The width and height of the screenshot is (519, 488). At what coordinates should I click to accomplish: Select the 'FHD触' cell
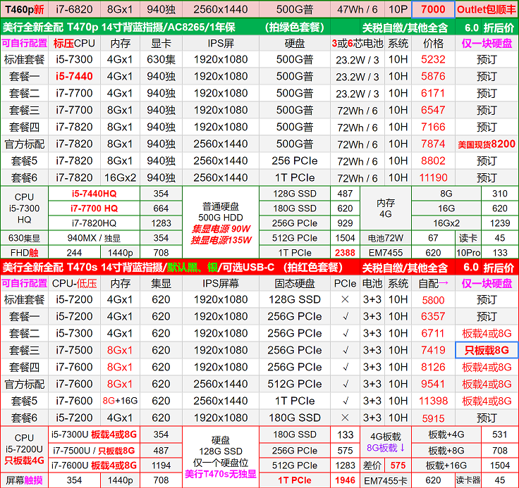point(25,253)
